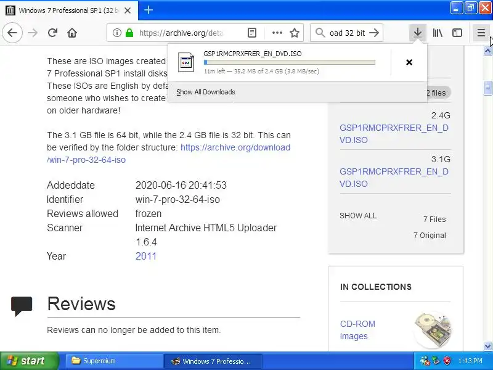Close the Windows 7 Professional tab
This screenshot has height=370, width=493.
click(x=128, y=10)
